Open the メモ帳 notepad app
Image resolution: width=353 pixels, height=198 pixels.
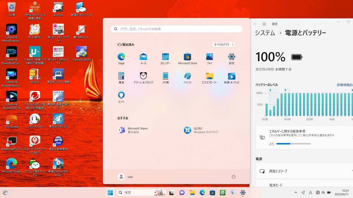(x=165, y=78)
